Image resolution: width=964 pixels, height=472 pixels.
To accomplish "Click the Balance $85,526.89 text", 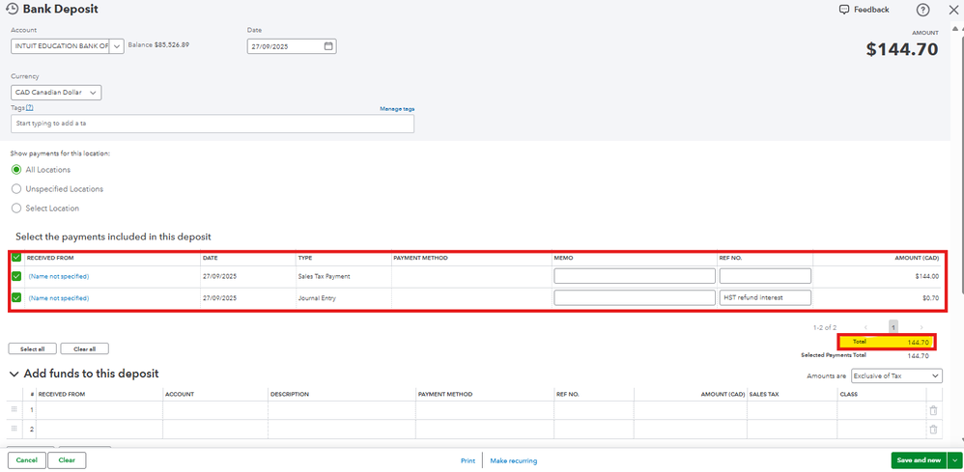I will coord(158,44).
